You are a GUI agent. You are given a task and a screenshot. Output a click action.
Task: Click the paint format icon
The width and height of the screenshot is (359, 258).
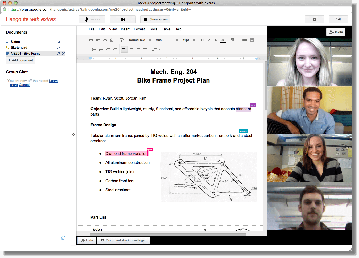[x=122, y=40]
